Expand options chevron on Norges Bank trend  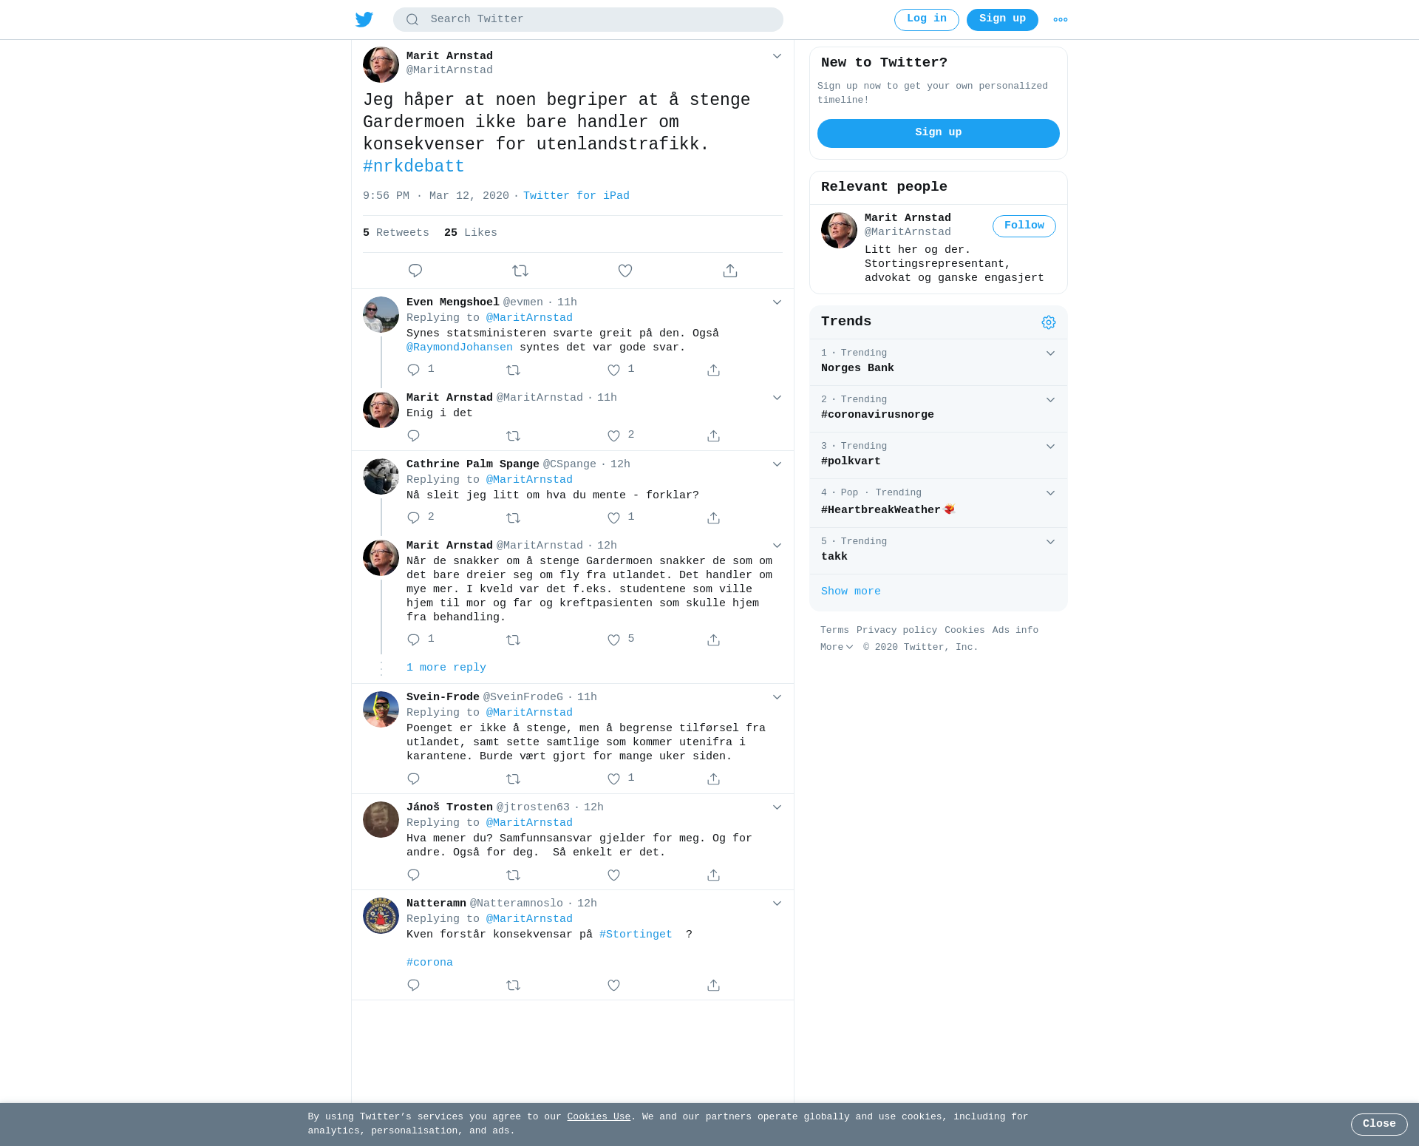pyautogui.click(x=1050, y=353)
